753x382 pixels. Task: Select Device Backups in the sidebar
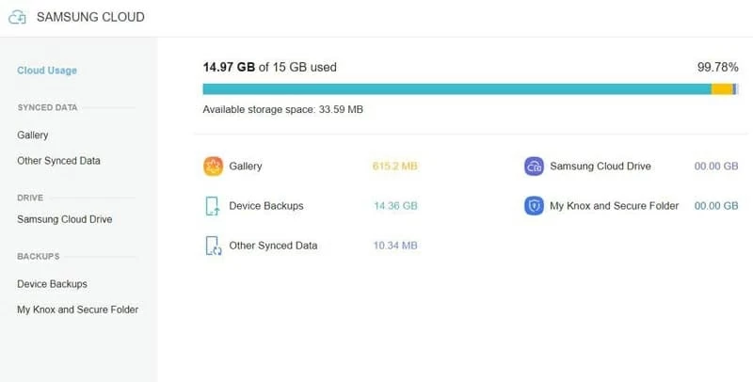click(x=52, y=284)
